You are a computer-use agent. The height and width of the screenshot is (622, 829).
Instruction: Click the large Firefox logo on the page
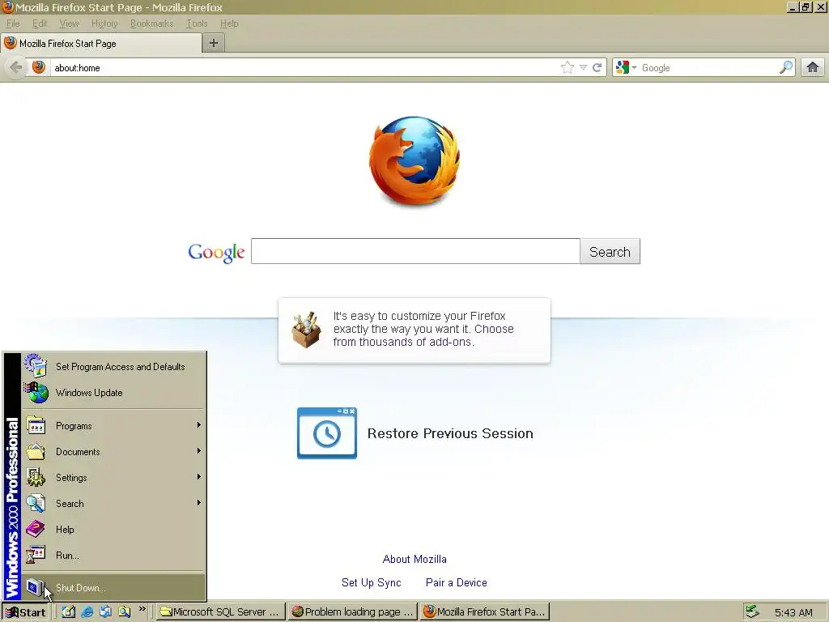414,160
